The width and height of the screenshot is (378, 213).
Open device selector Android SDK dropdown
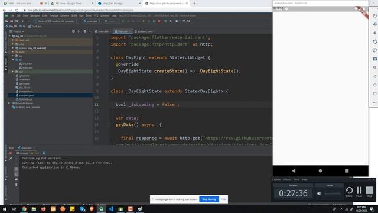click(x=56, y=21)
